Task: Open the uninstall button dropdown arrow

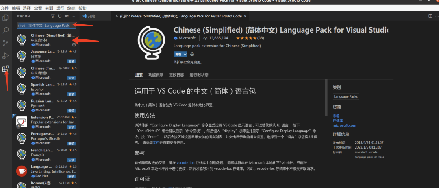Action: tap(185, 55)
